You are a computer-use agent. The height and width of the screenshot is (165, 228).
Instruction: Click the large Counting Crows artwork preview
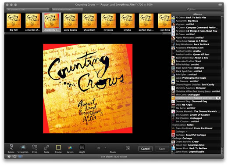coord(88,88)
